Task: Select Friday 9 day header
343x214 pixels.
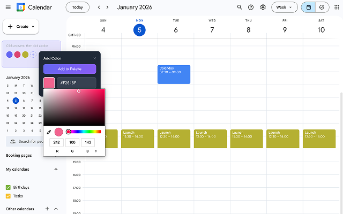Action: click(x=285, y=30)
